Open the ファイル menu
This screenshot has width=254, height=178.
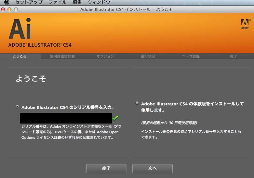pos(57,2)
